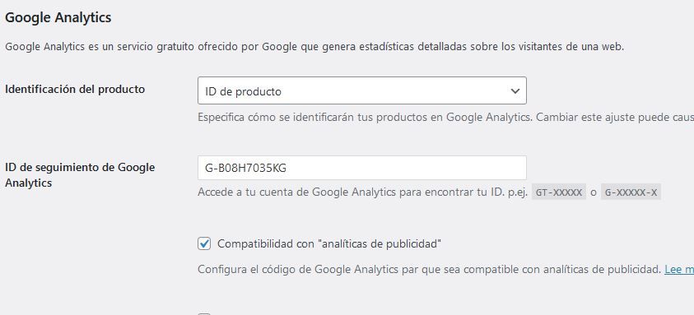Click the G-XXXXX-X example code
Image resolution: width=694 pixels, height=315 pixels.
pyautogui.click(x=631, y=193)
